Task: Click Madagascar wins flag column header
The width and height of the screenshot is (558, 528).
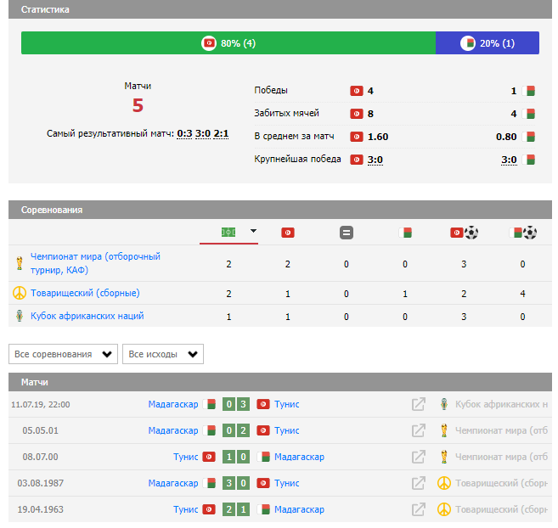Action: click(x=405, y=233)
